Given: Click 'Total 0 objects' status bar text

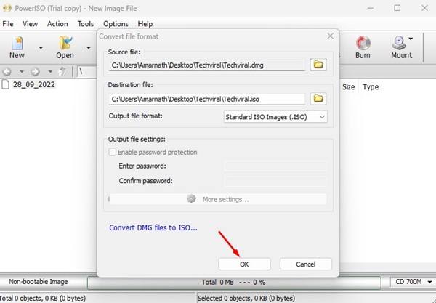Looking at the screenshot, I should coord(43,299).
